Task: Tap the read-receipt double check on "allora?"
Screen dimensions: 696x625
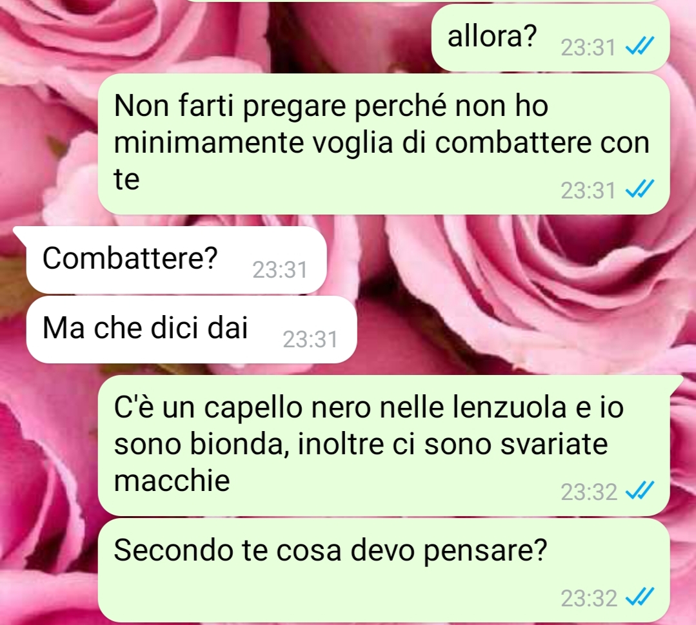Action: pos(640,46)
